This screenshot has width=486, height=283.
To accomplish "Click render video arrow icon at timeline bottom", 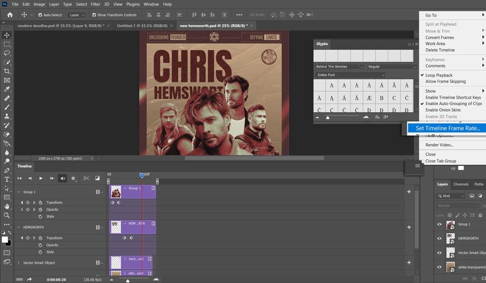I will 30,279.
